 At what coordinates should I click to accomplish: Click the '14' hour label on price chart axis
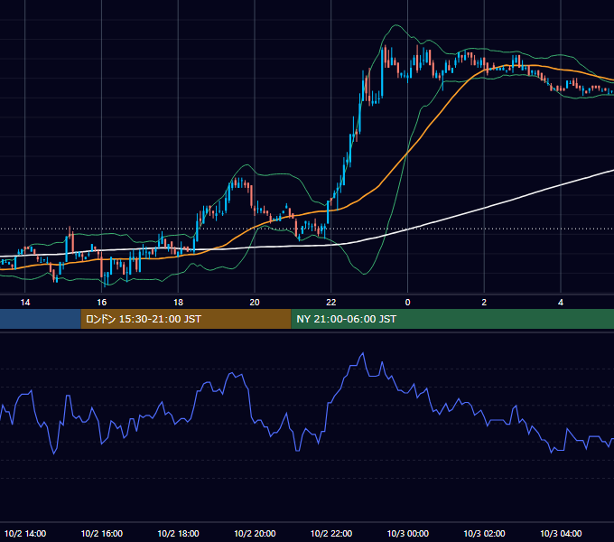[25, 303]
